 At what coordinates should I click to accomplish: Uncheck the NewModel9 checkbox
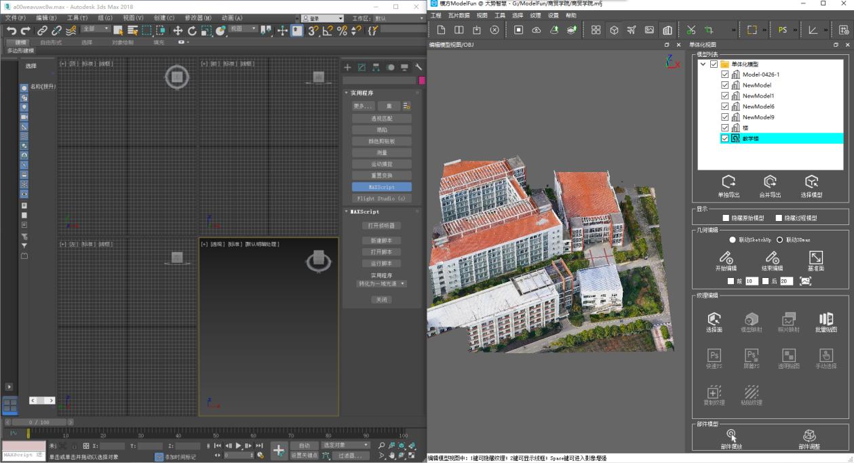tap(724, 117)
